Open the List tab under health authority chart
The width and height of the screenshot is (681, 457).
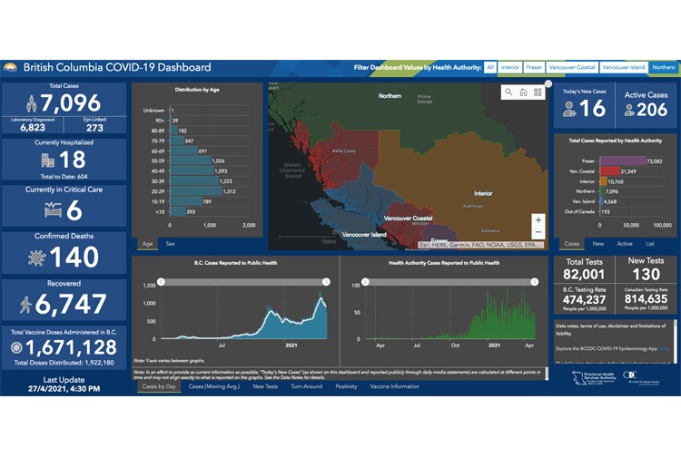[x=650, y=244]
